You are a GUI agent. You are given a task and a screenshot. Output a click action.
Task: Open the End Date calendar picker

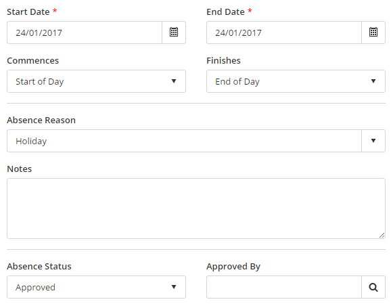click(373, 32)
